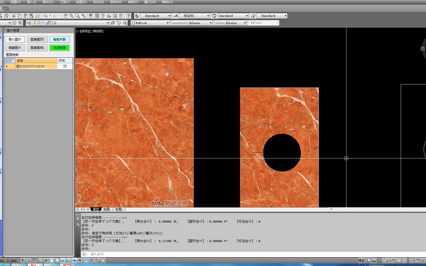The width and height of the screenshot is (426, 266).
Task: Open the ByLayer linetype dropdown
Action: (192, 23)
